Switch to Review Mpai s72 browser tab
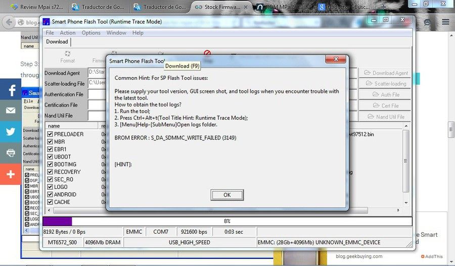This screenshot has height=266, width=455. (36, 7)
